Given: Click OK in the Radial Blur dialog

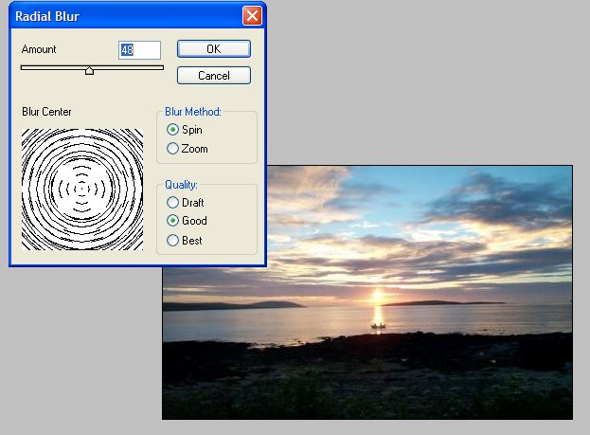Looking at the screenshot, I should pyautogui.click(x=214, y=49).
